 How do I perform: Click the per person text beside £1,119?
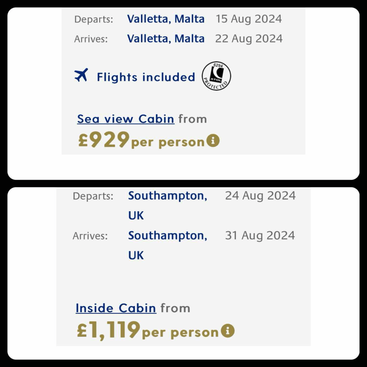tap(180, 332)
